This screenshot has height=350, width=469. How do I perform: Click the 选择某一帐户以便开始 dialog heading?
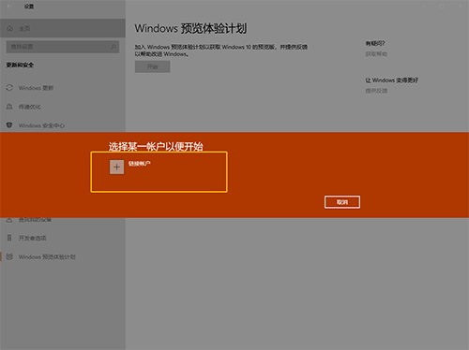(156, 146)
